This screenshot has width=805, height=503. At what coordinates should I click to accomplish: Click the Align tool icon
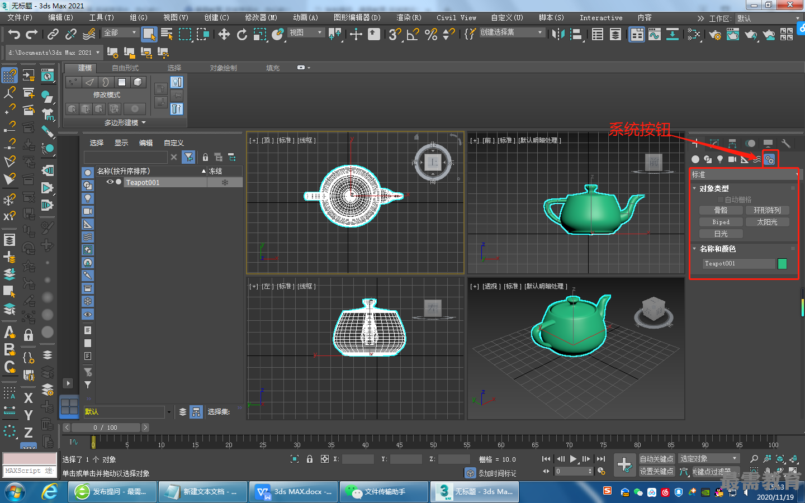click(576, 35)
